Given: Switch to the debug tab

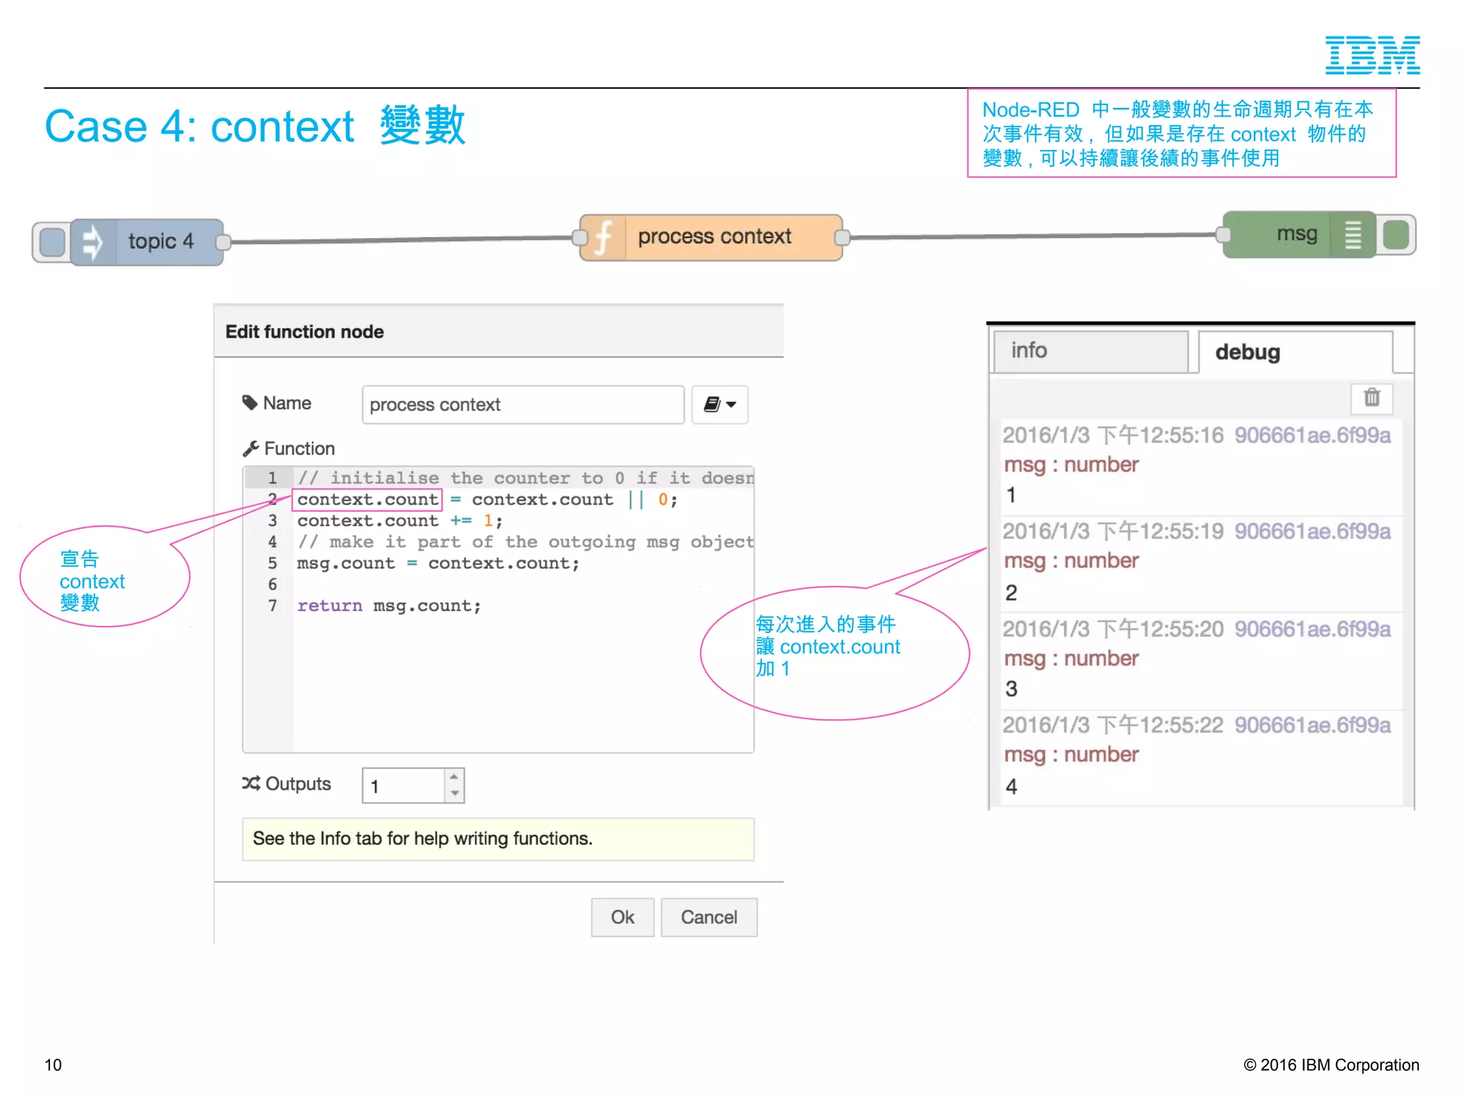Looking at the screenshot, I should click(x=1295, y=352).
